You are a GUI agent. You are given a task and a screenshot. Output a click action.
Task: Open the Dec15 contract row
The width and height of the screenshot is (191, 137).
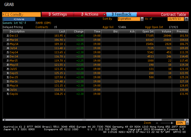pos(95,77)
